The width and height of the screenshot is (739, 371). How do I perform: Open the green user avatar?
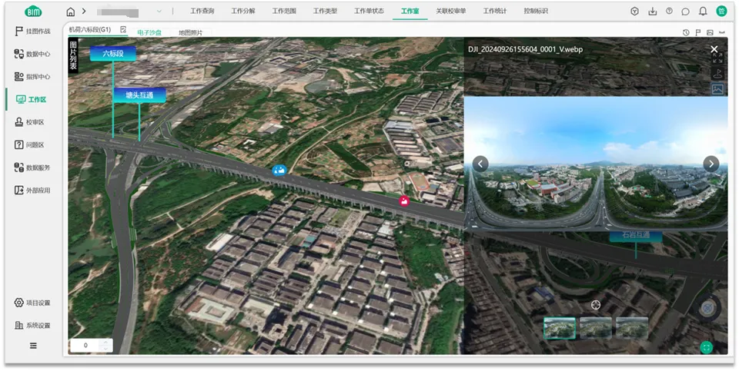coord(721,12)
